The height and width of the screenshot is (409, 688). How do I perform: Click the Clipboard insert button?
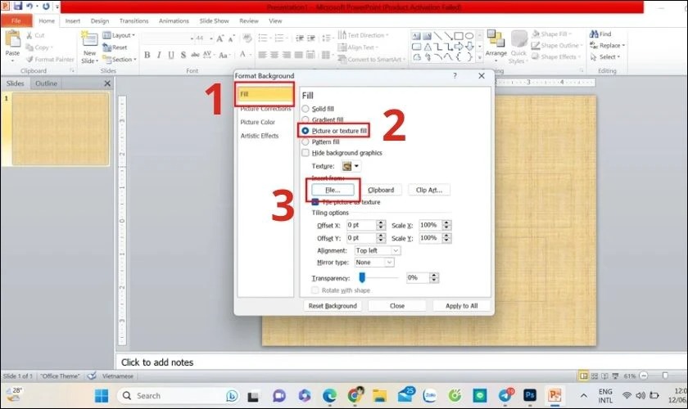coord(381,190)
